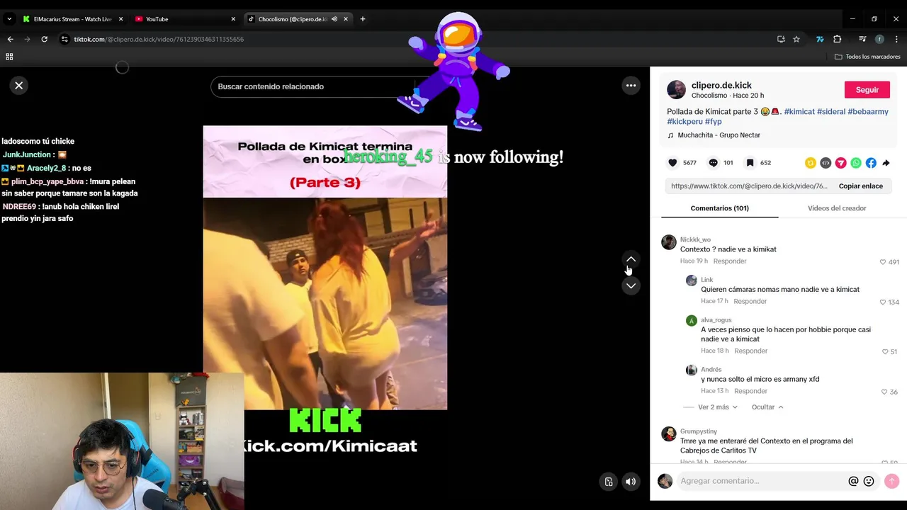
Task: Open comments via speech bubble icon
Action: tap(713, 163)
